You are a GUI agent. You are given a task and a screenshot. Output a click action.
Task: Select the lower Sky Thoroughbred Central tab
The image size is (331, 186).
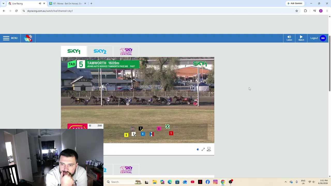click(126, 170)
